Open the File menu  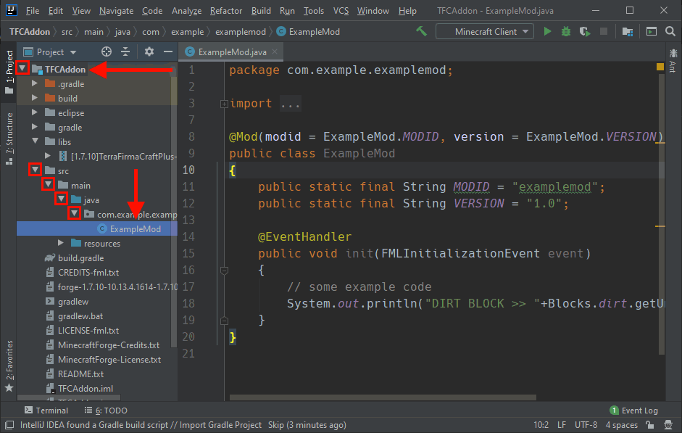33,10
